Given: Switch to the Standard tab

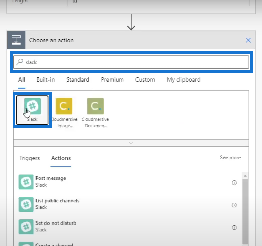Looking at the screenshot, I should pos(78,80).
